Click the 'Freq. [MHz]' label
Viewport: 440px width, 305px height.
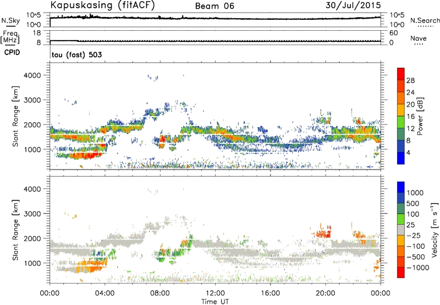tap(10, 37)
